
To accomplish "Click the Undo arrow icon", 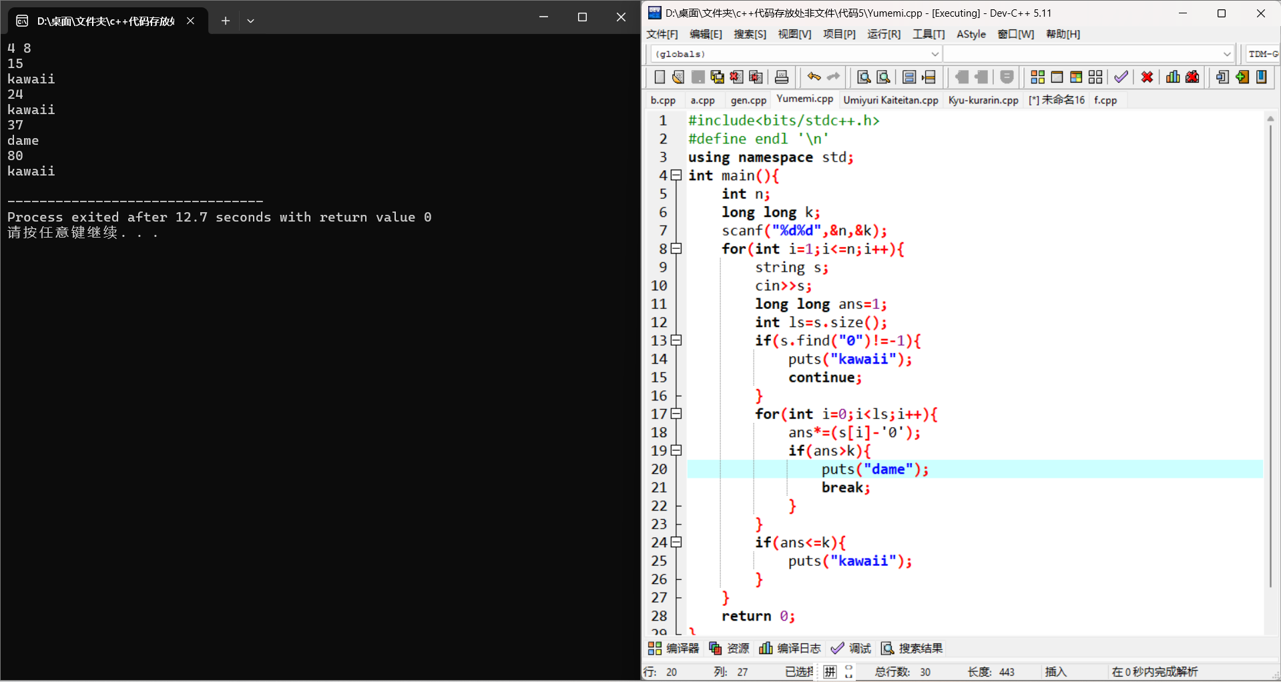I will 813,77.
